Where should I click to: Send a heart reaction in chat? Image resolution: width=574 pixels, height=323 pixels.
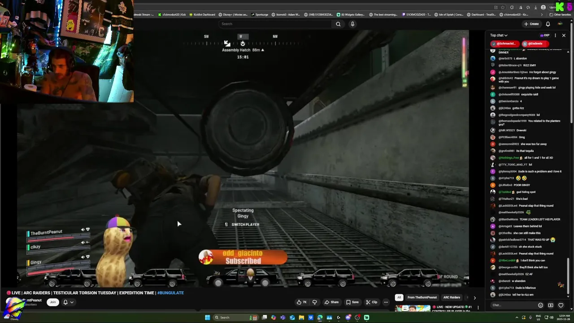point(561,305)
